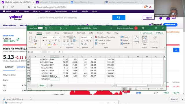Click the Insert Function fx icon
This screenshot has width=185, height=104.
click(x=60, y=52)
